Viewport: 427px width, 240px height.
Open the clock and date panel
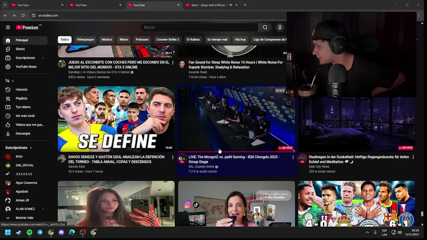point(412,232)
